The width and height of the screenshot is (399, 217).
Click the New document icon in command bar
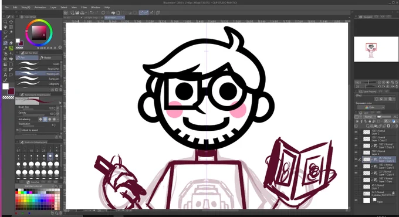click(x=73, y=13)
